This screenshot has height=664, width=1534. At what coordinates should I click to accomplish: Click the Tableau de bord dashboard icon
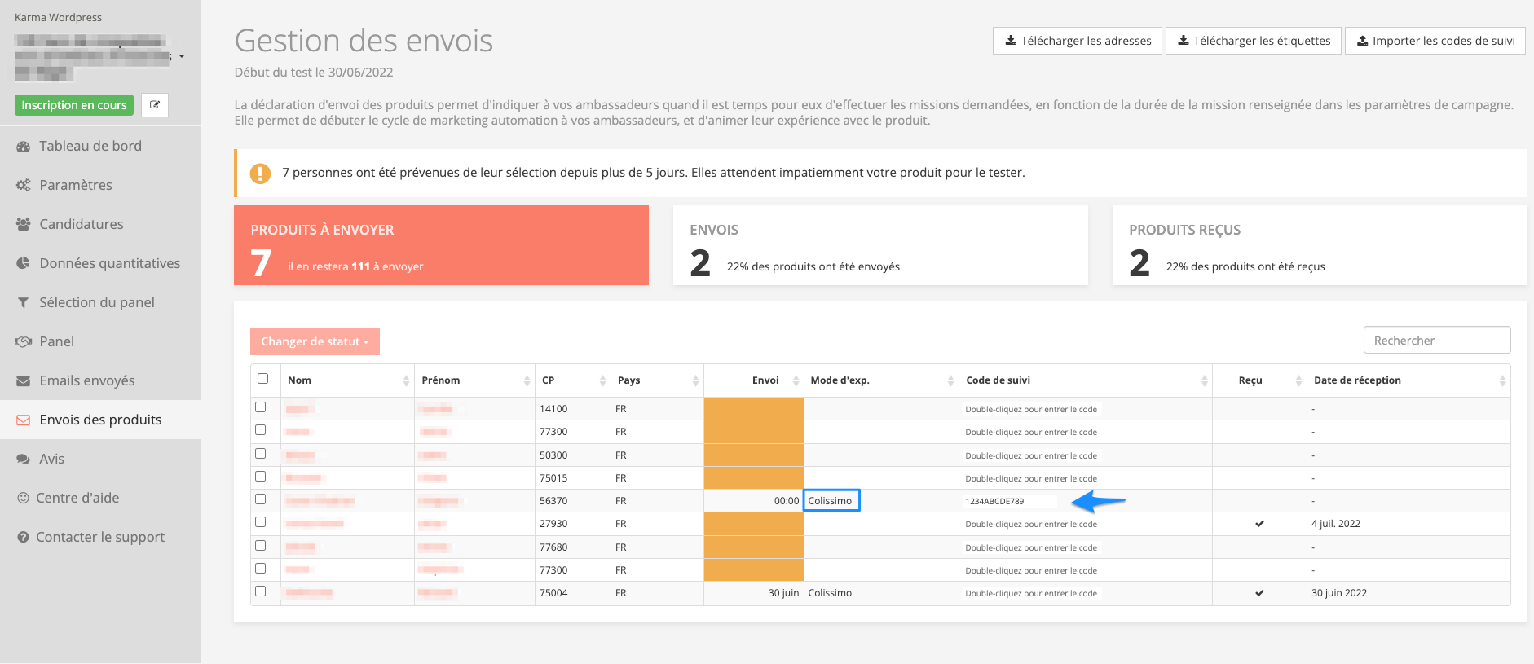point(24,147)
